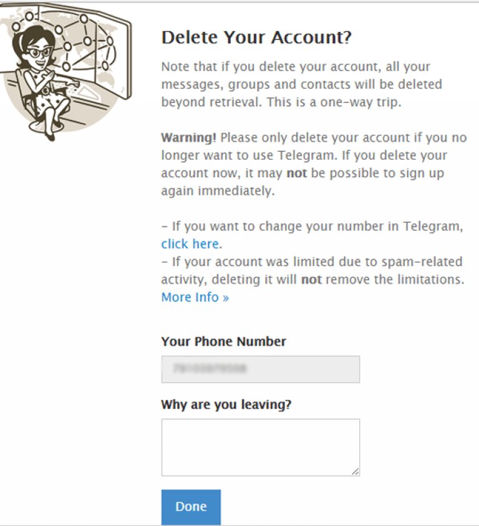
Task: Click bold 'not' in 'will not remove'
Action: 311,280
